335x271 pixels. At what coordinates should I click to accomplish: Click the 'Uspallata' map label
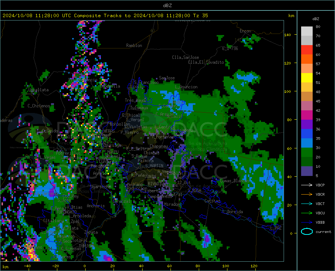coord(38,90)
